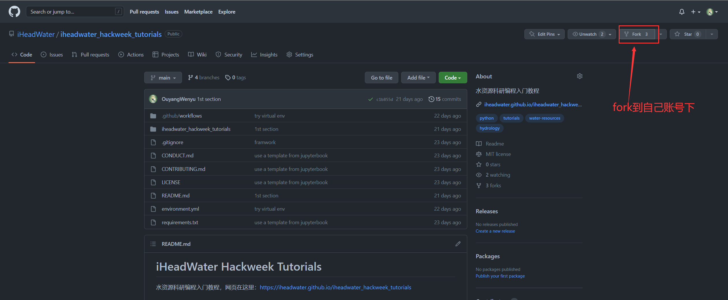
Task: Click the GitHub logo in the header
Action: coord(14,11)
